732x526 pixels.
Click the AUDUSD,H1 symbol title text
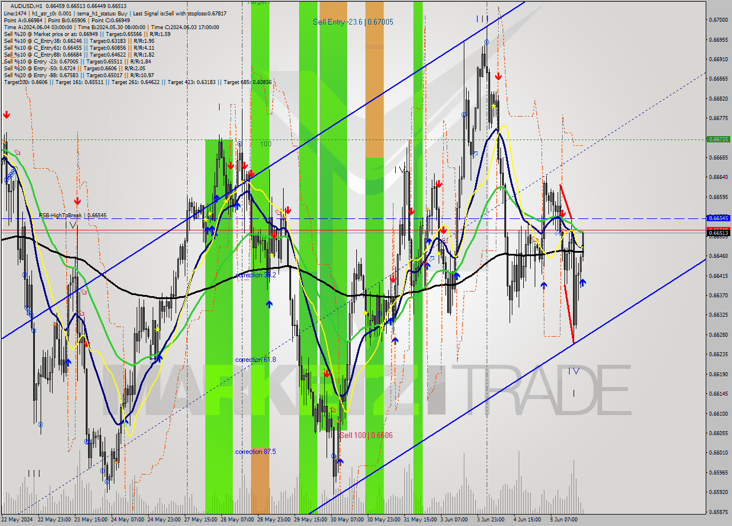click(x=26, y=6)
